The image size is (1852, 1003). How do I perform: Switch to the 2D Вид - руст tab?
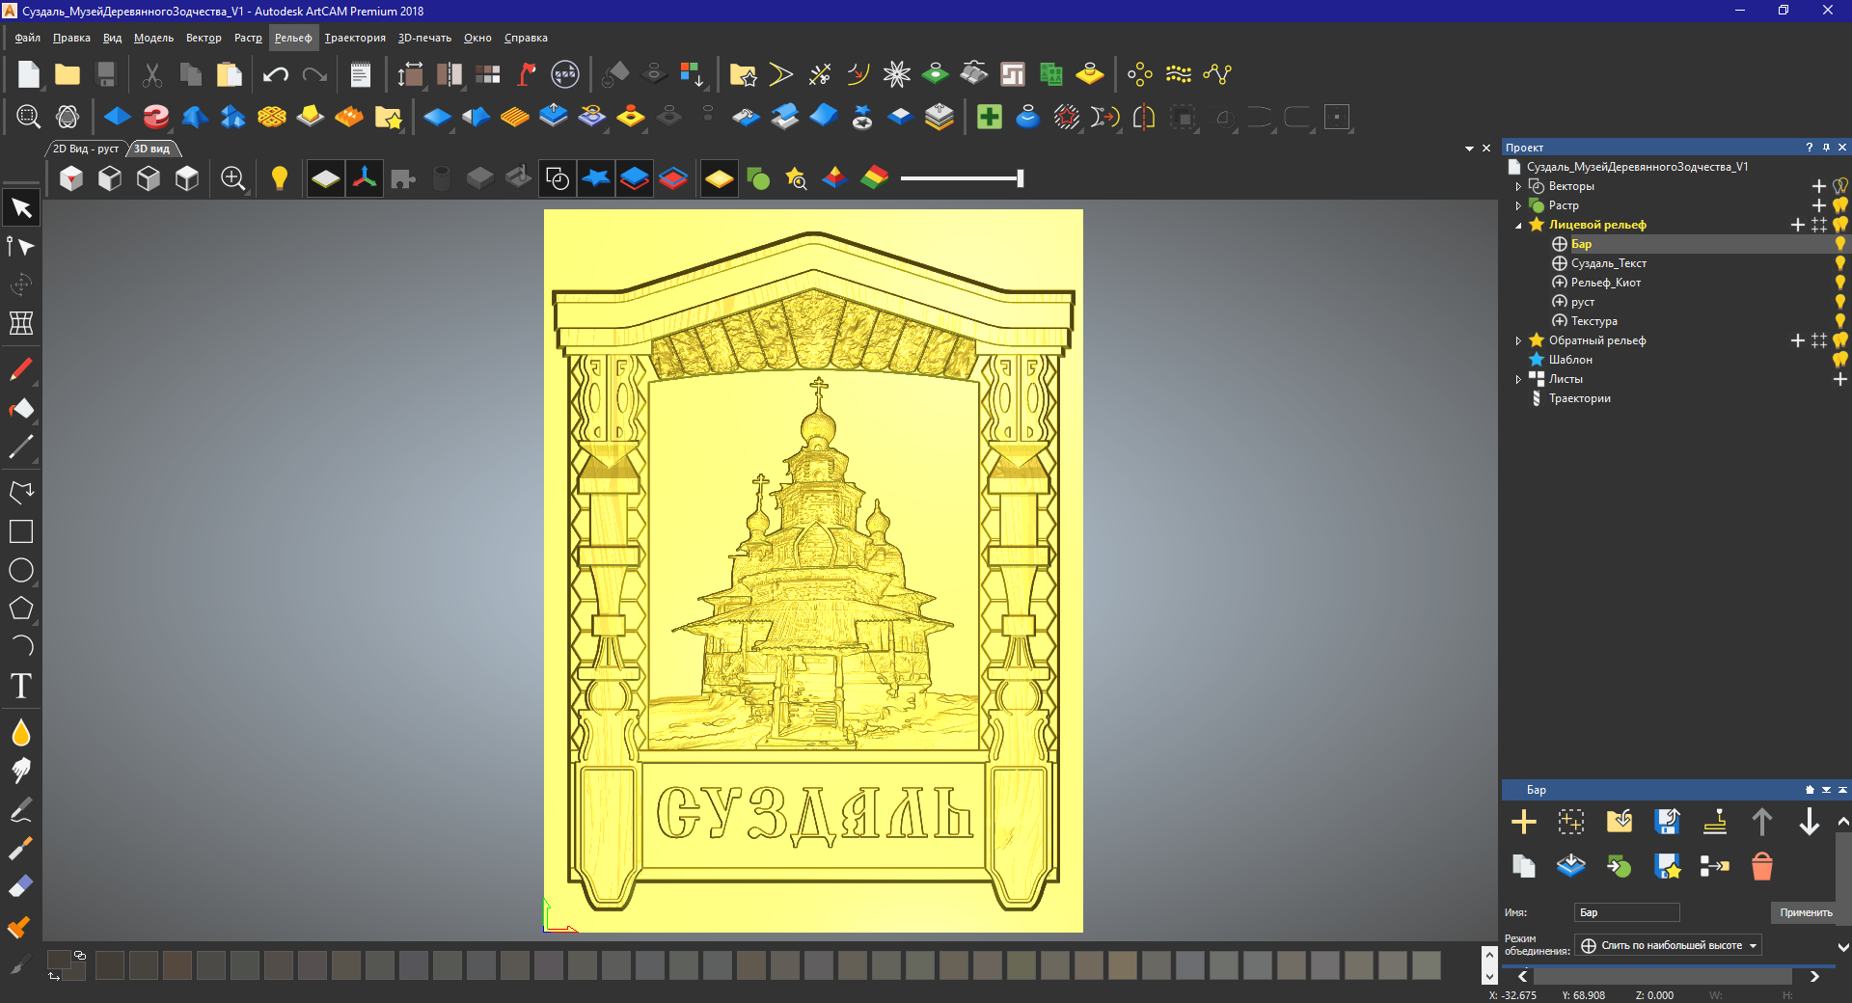click(85, 149)
